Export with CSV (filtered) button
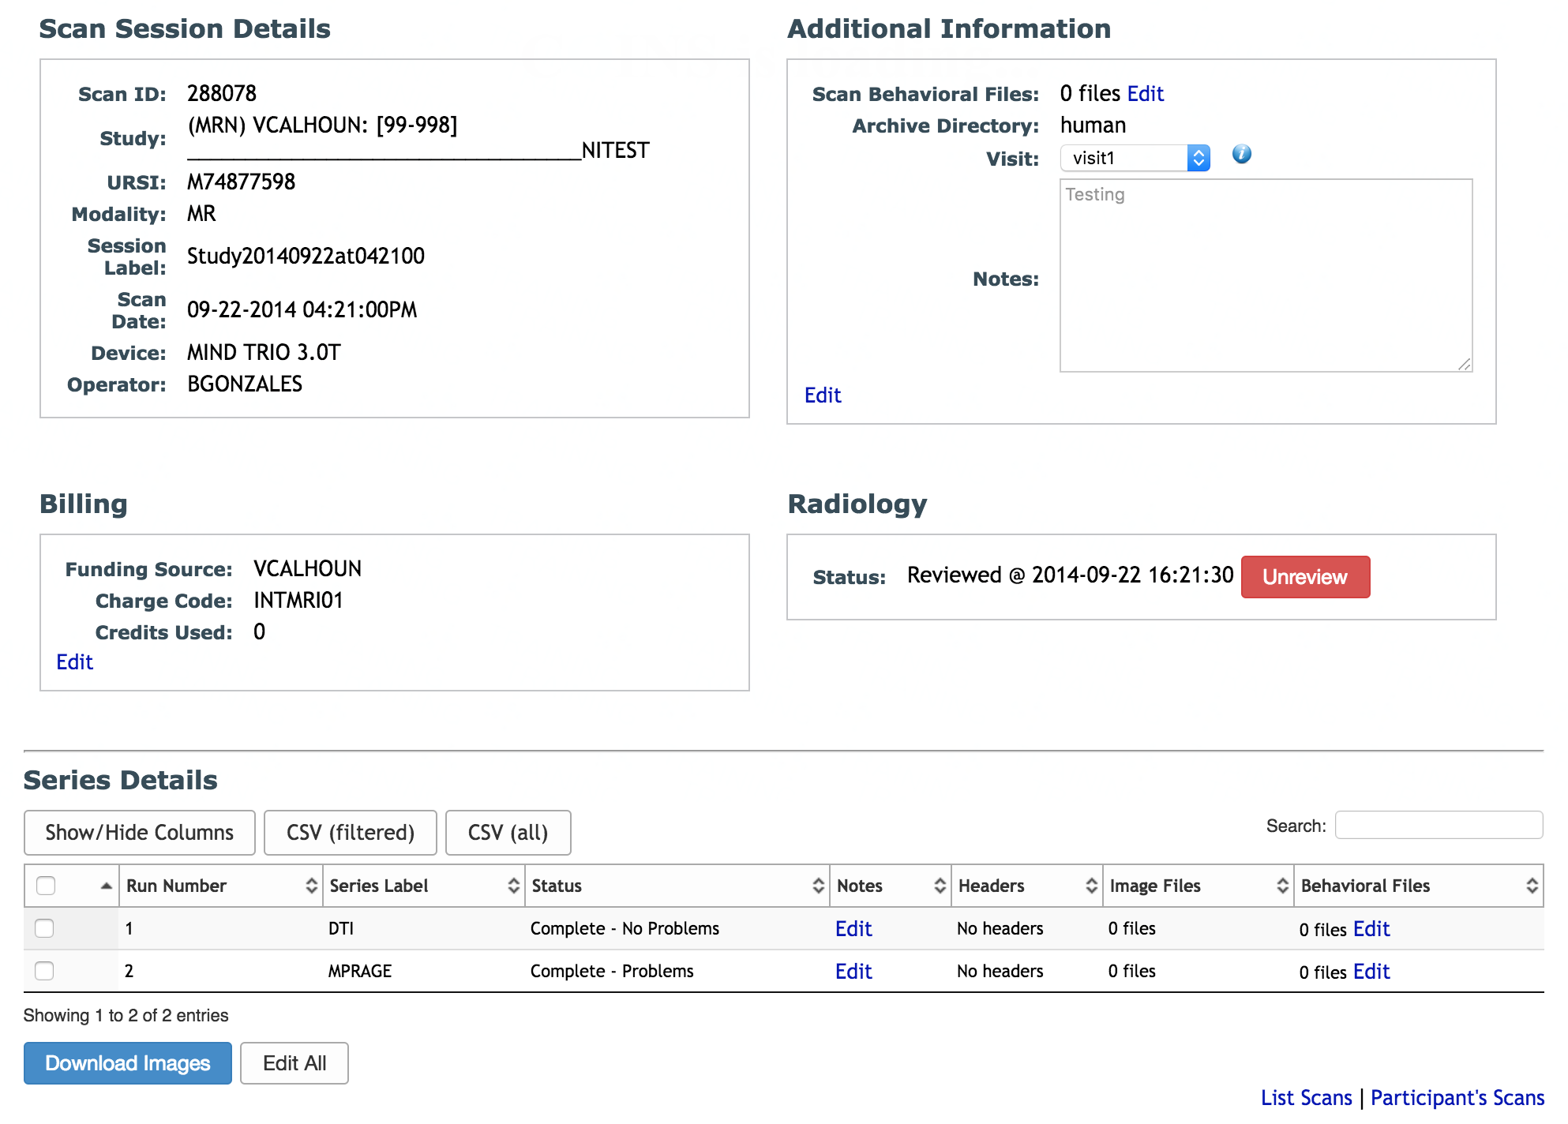The height and width of the screenshot is (1124, 1568). coord(350,833)
